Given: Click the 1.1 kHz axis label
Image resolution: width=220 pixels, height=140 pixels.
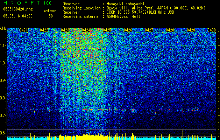Looking at the screenshot, I should tap(3, 45).
